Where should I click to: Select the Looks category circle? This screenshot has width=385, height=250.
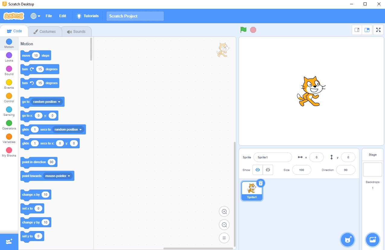(x=9, y=55)
